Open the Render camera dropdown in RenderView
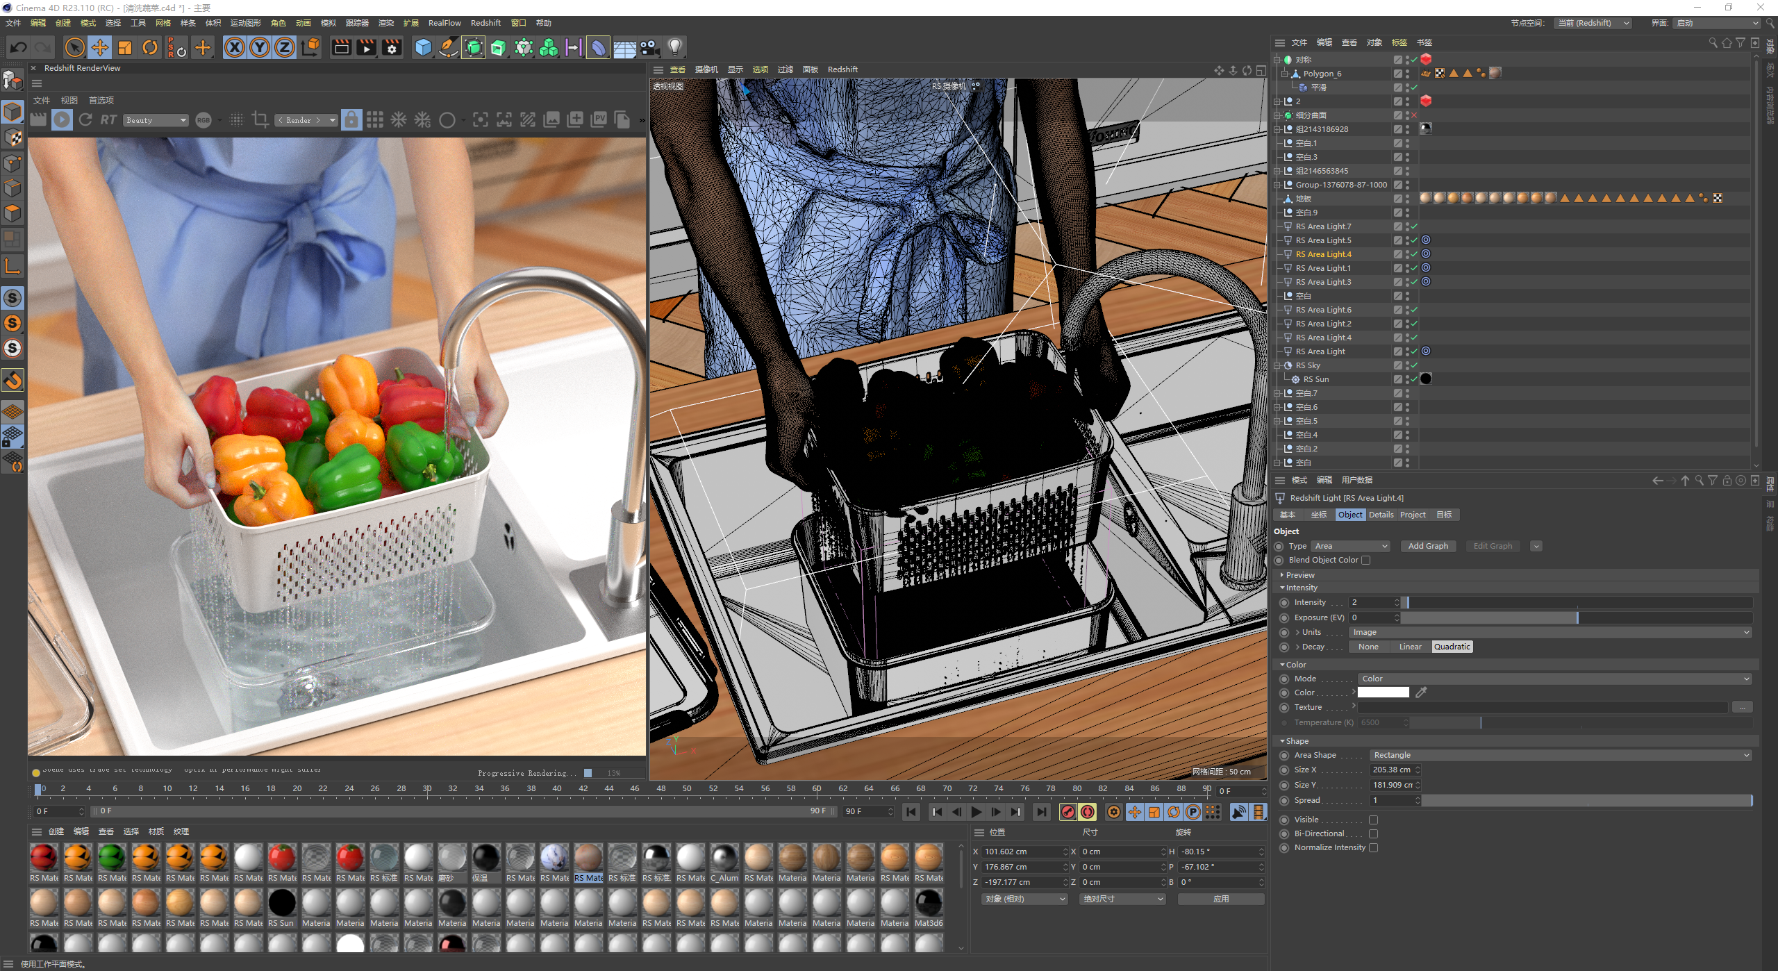 coord(306,120)
